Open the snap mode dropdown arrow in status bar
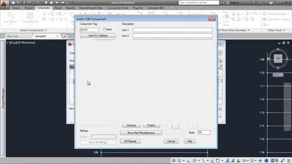The width and height of the screenshot is (292, 164). coord(183,161)
